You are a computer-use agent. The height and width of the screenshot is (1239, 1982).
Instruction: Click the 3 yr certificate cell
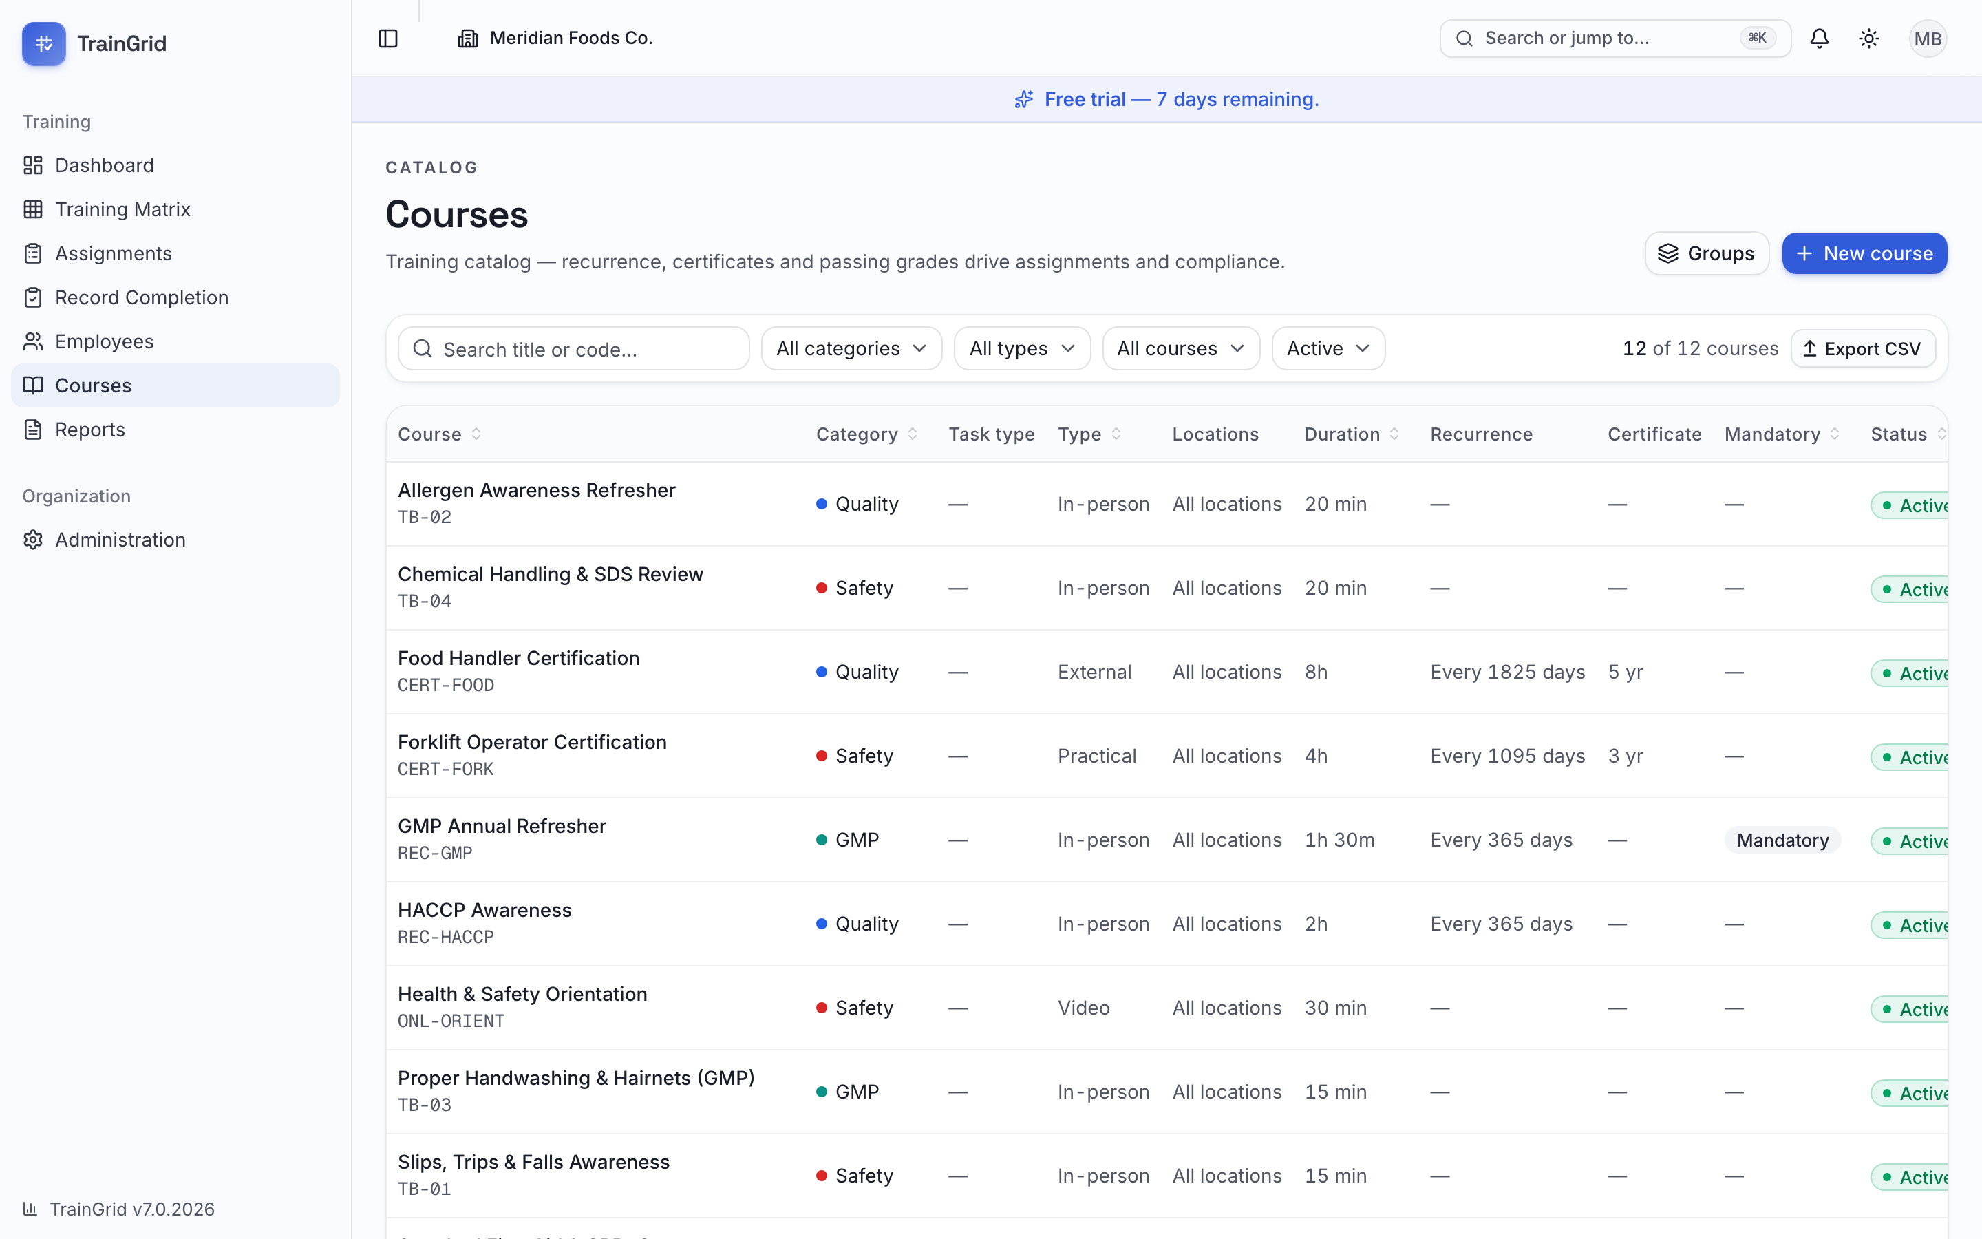click(1626, 756)
